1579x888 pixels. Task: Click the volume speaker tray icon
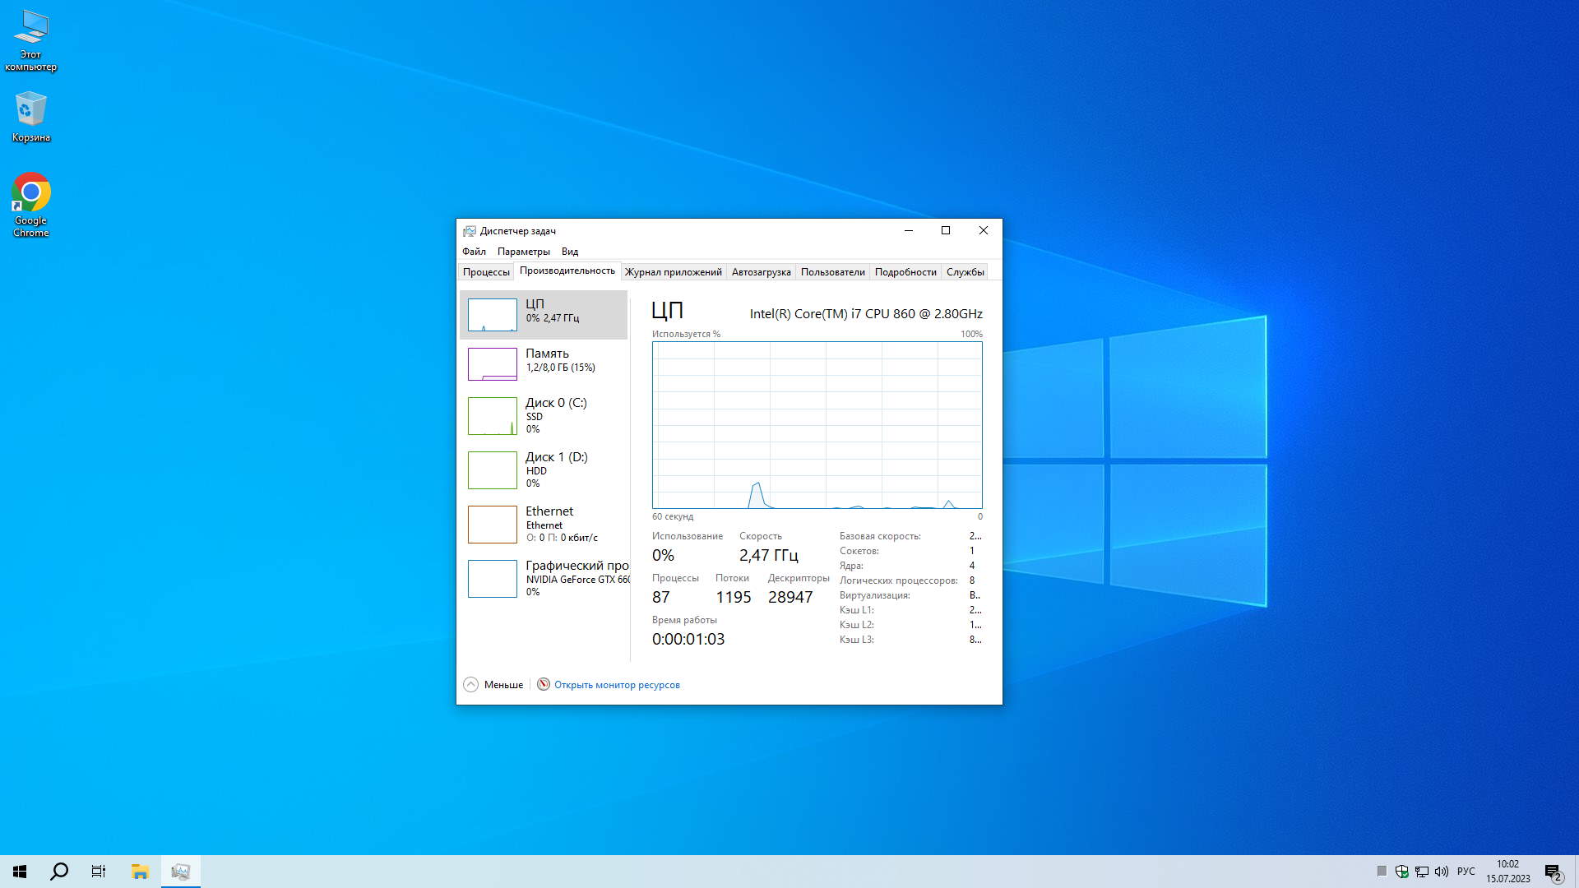(1442, 872)
